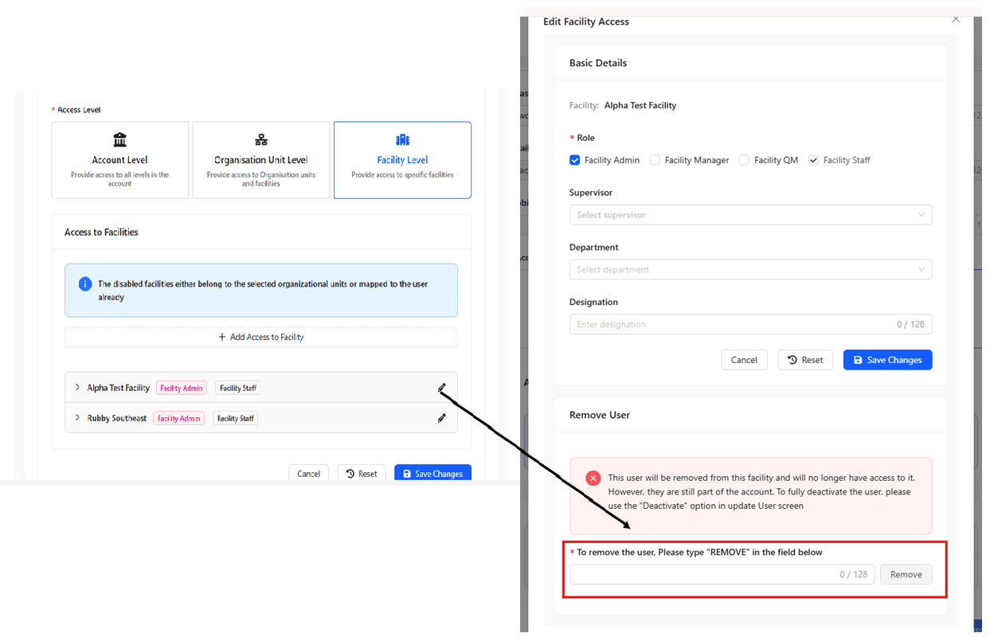Click the pencil edit icon for Alpha Test Facility
The width and height of the screenshot is (994, 637).
pos(442,388)
